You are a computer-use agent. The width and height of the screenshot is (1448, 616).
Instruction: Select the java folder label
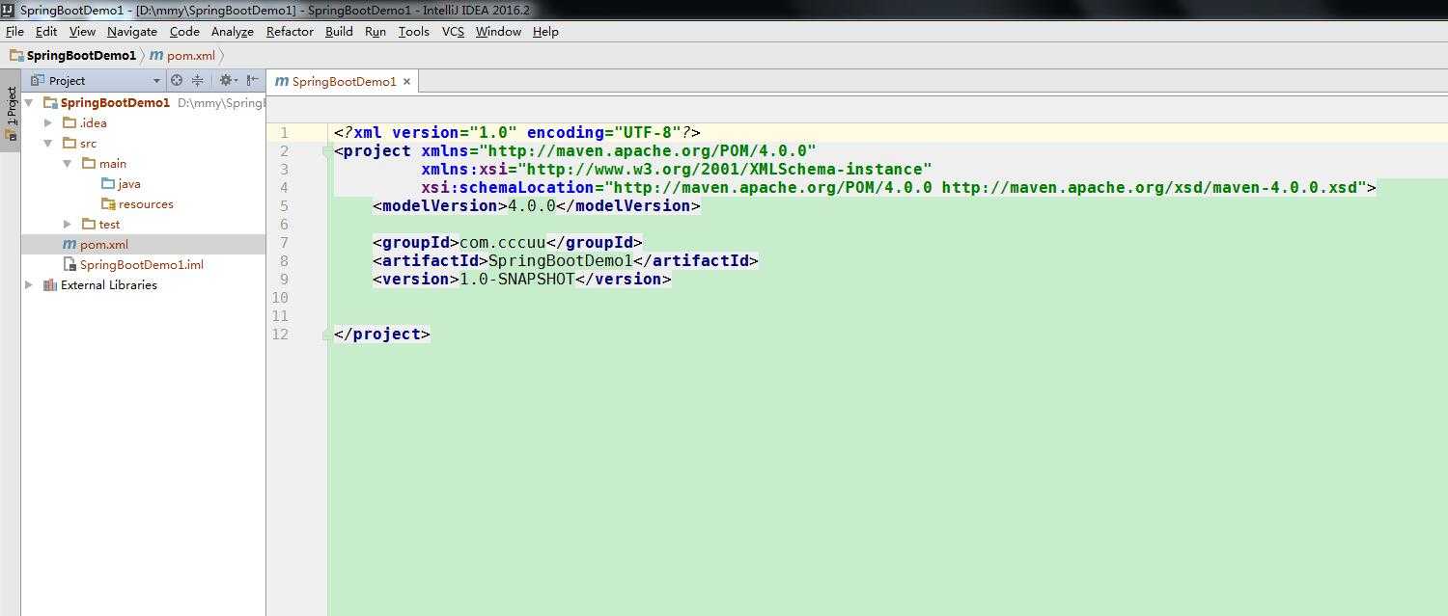[x=129, y=183]
